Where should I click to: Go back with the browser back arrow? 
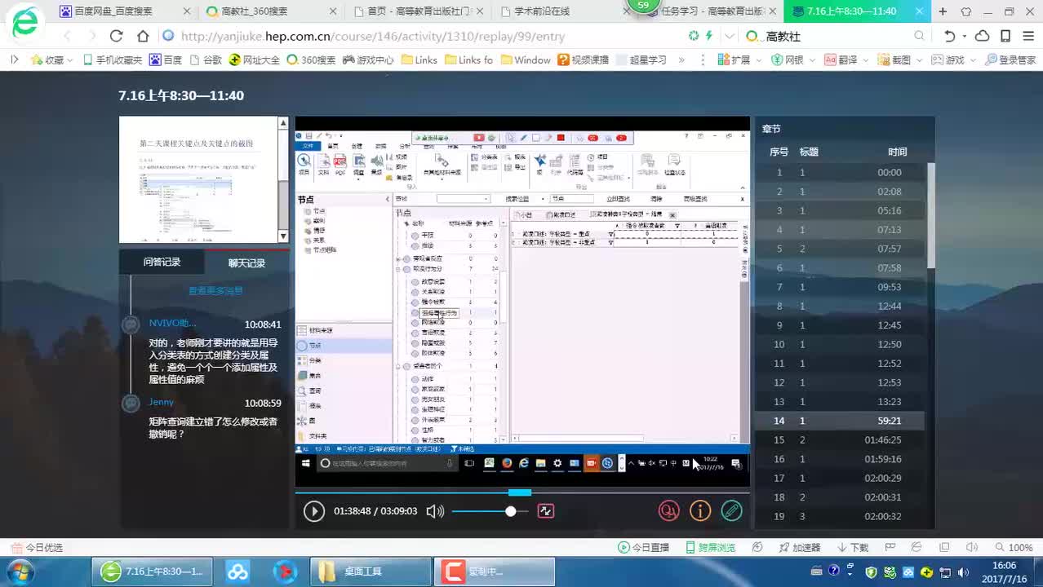pos(68,36)
